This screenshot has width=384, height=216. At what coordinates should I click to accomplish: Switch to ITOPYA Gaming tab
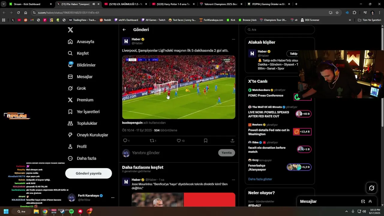[x=268, y=4]
